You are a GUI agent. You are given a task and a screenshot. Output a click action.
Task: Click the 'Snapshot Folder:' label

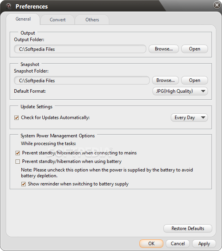(x=31, y=71)
